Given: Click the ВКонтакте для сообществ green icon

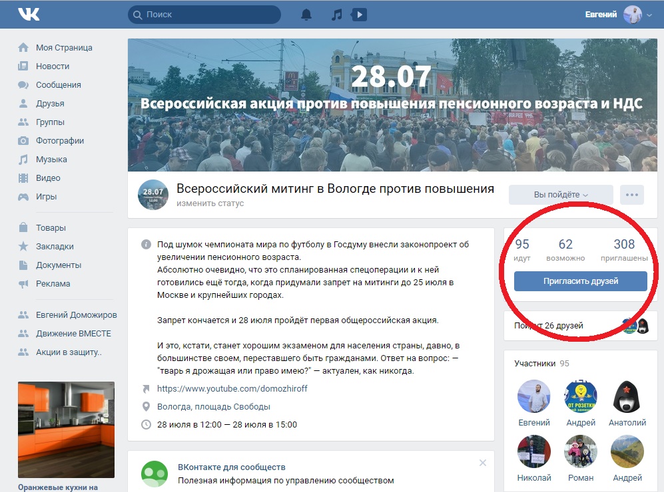Looking at the screenshot, I should point(155,474).
